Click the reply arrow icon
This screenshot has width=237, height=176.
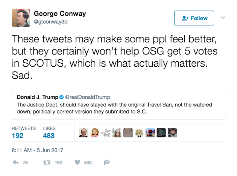click(15, 163)
